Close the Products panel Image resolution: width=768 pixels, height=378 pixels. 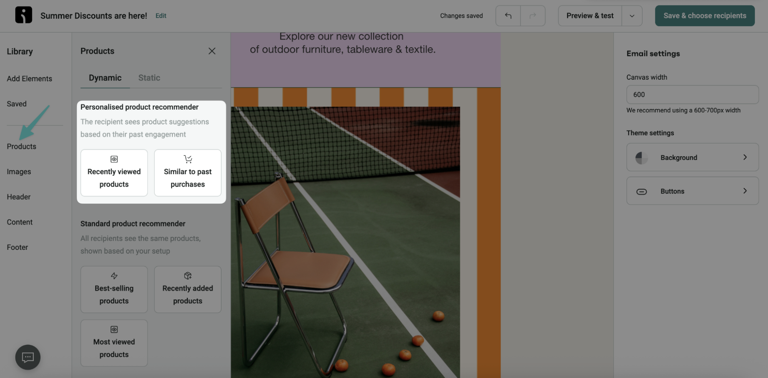(212, 51)
